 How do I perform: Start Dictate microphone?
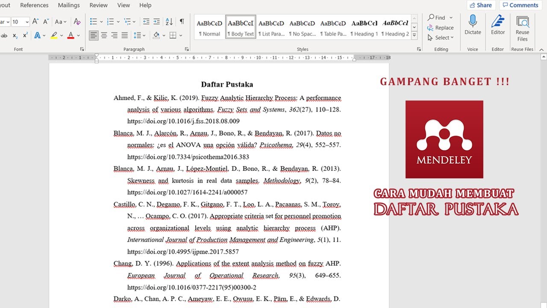(x=473, y=25)
